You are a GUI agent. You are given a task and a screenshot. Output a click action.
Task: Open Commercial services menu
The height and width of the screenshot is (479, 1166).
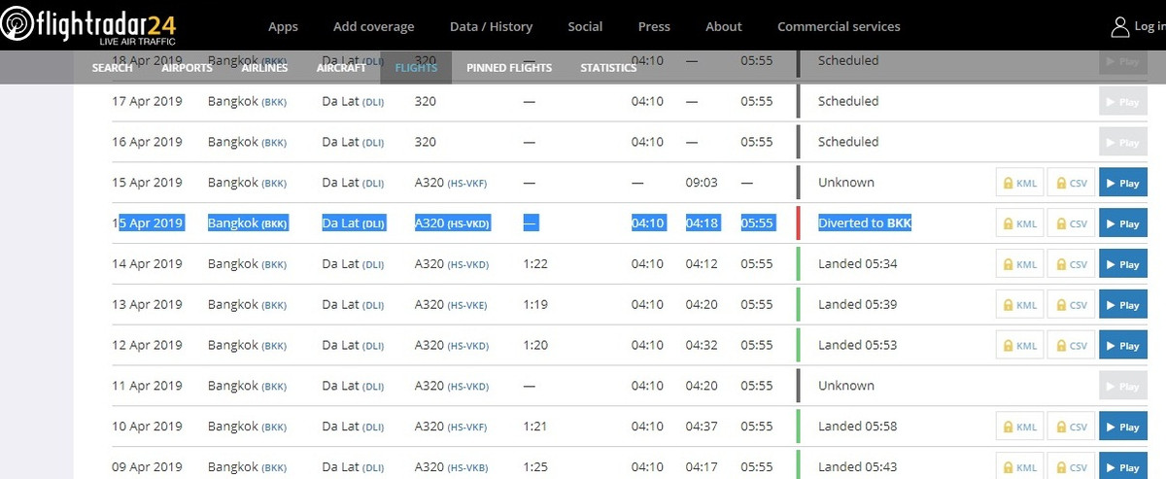839,26
